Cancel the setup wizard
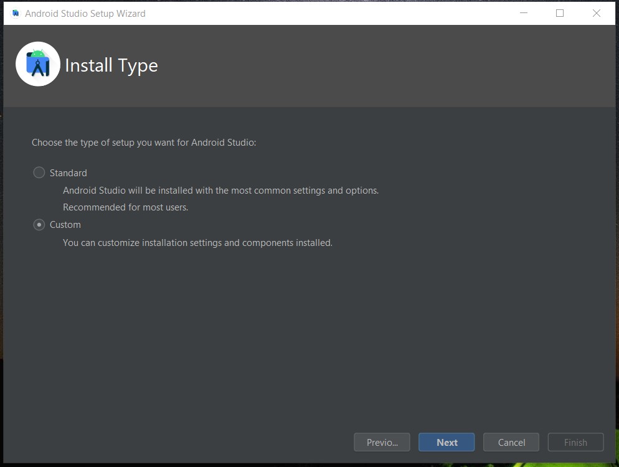The width and height of the screenshot is (619, 467). 511,442
